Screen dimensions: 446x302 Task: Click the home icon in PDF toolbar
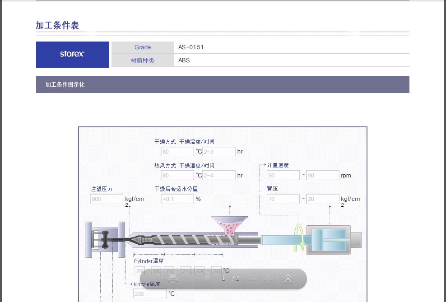pos(288,279)
